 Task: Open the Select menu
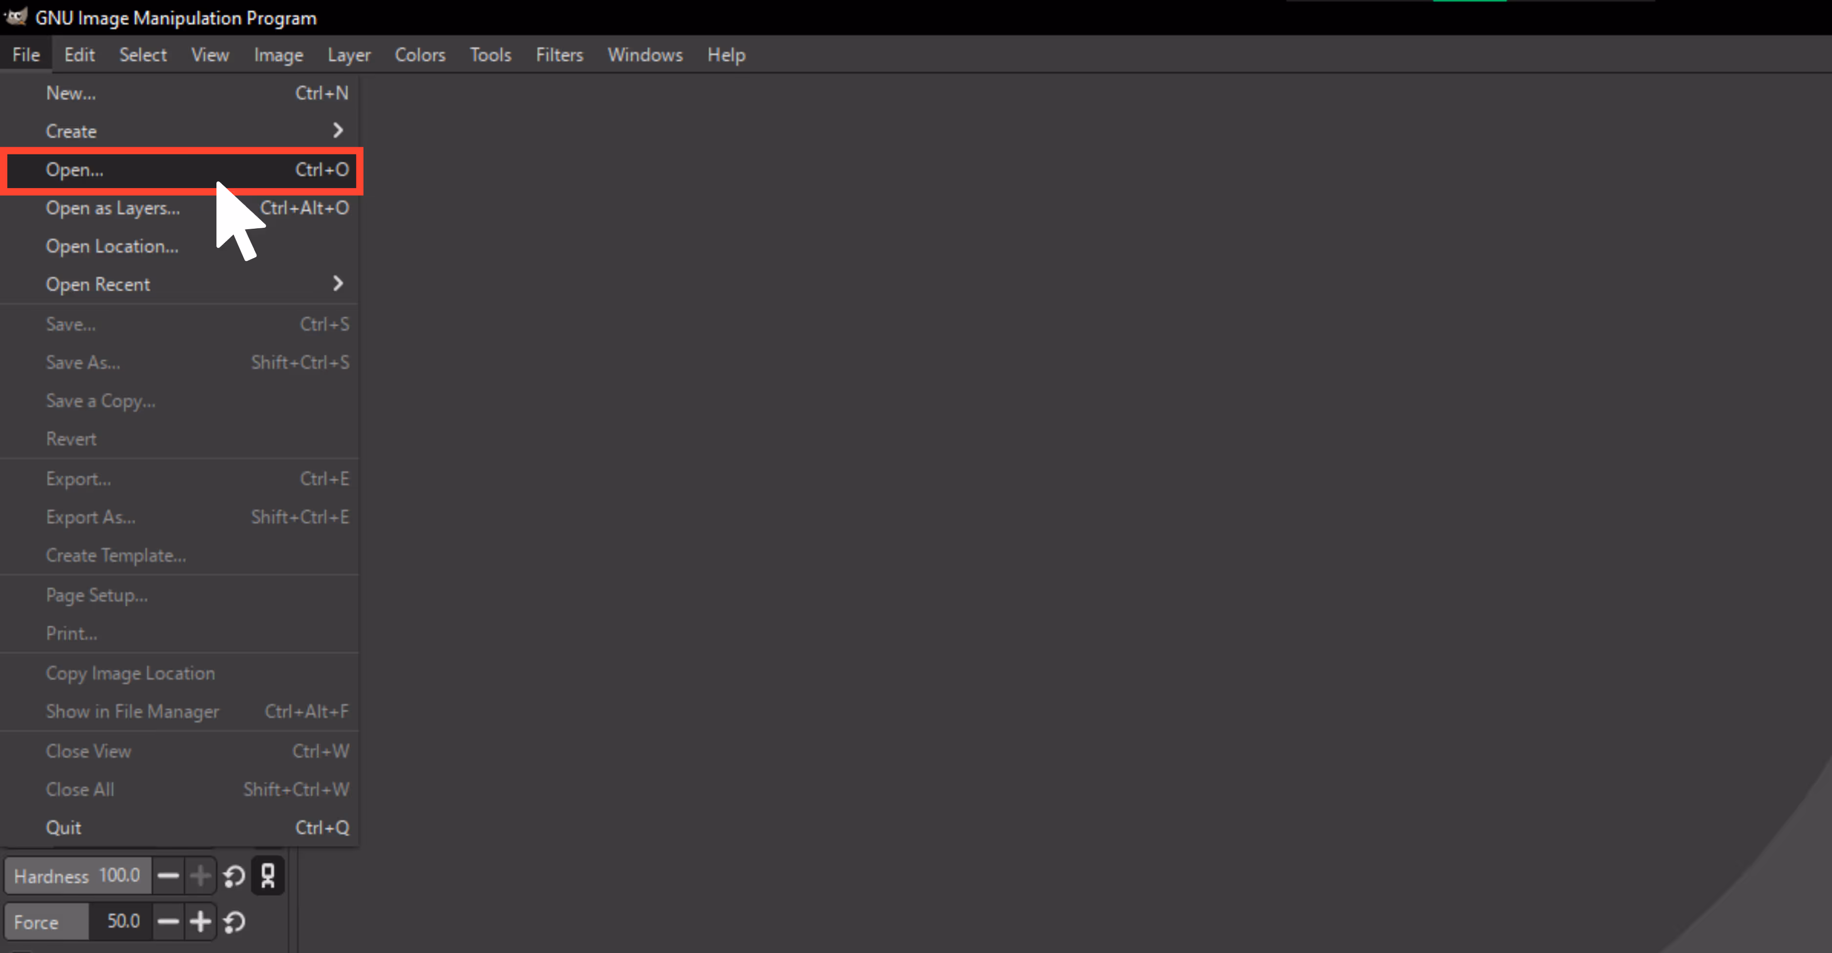[x=143, y=55]
